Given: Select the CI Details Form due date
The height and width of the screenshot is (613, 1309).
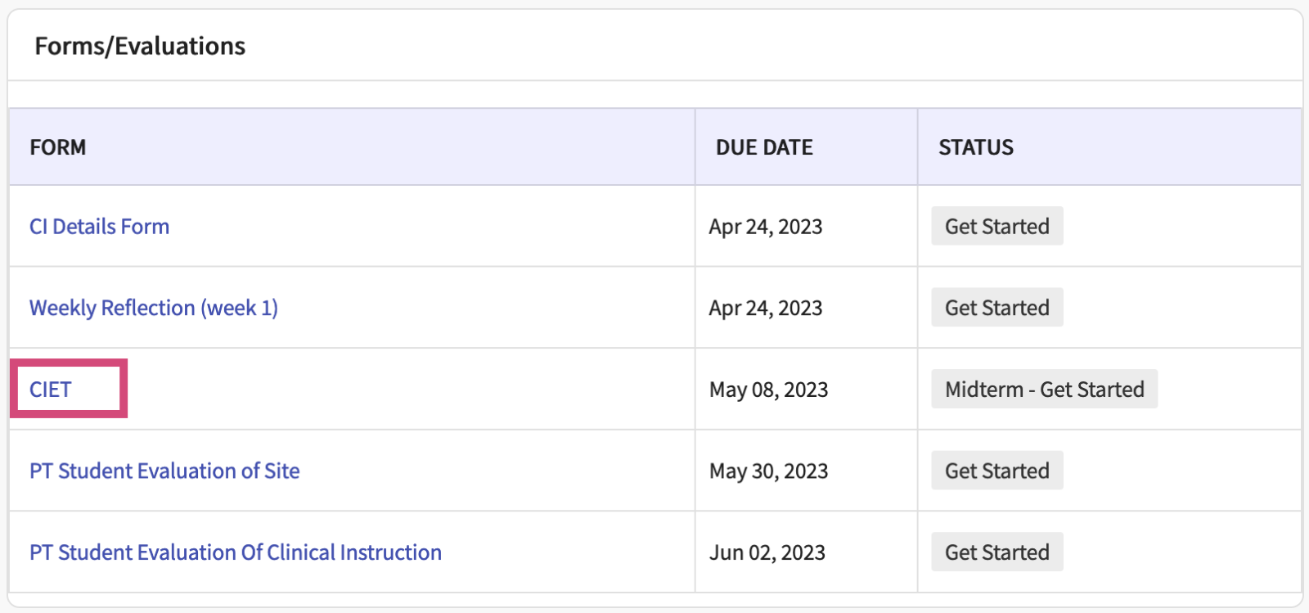Looking at the screenshot, I should 766,227.
